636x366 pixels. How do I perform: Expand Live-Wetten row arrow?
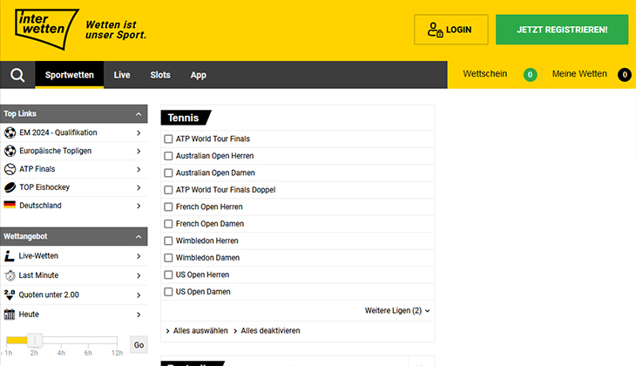click(x=139, y=256)
